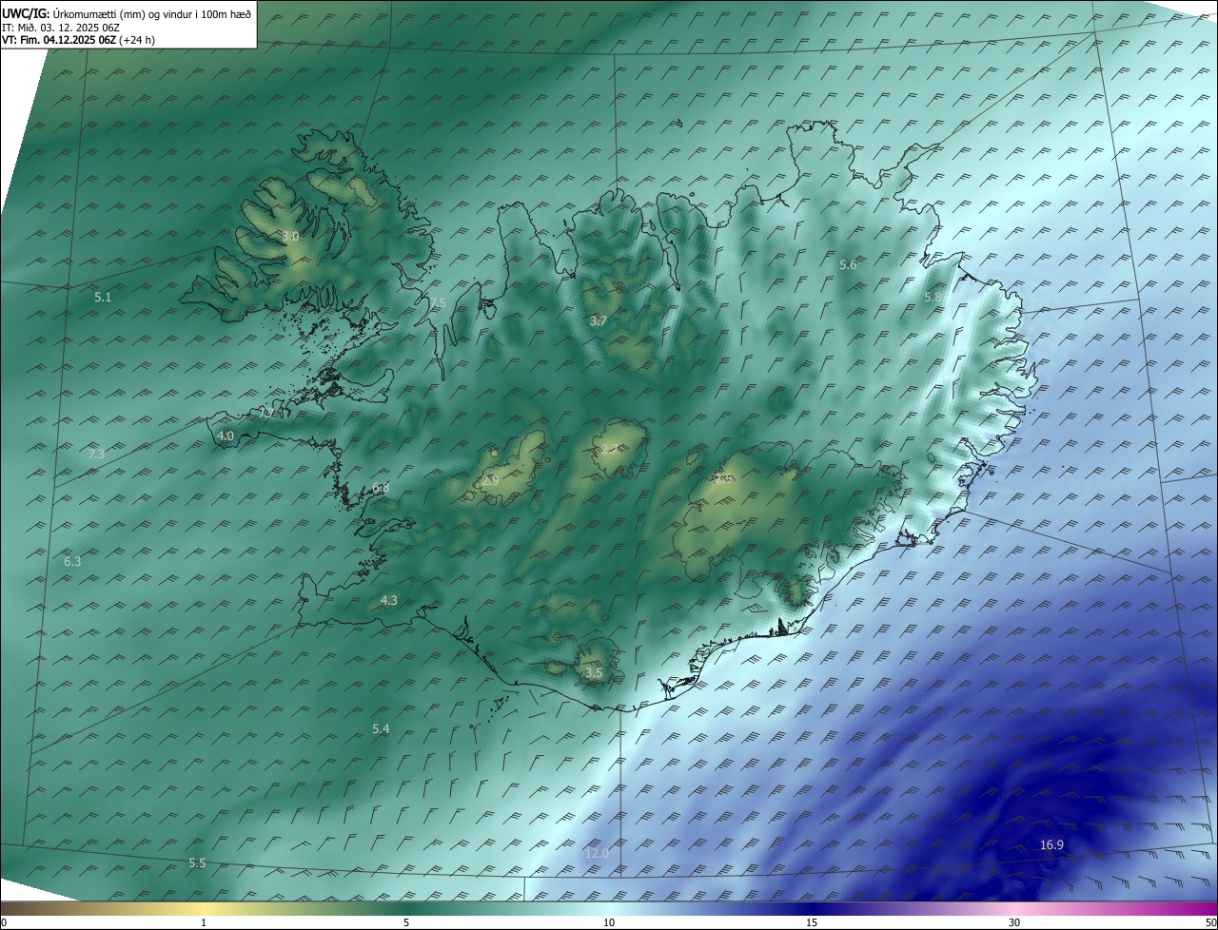Click the "3.0" value over the Westfjords
1218x930 pixels.
(291, 236)
